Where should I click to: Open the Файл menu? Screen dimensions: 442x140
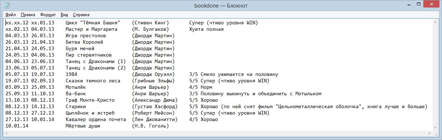pos(11,15)
